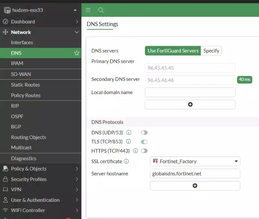This screenshot has height=219, width=259.
Task: Expand Security Profiles chevron
Action: [x=77, y=179]
